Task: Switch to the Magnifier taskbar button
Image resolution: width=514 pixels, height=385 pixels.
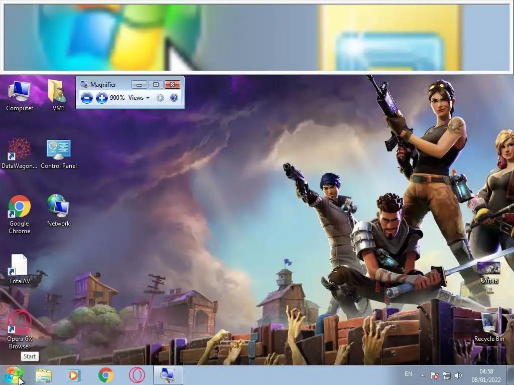Action: [168, 375]
